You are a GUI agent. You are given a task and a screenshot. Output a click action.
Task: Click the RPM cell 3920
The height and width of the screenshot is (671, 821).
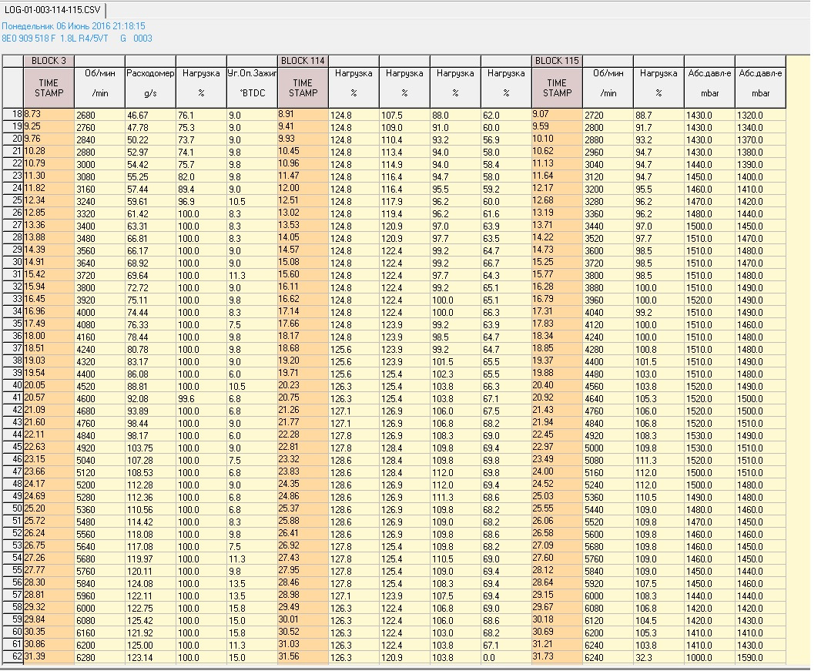click(x=99, y=300)
